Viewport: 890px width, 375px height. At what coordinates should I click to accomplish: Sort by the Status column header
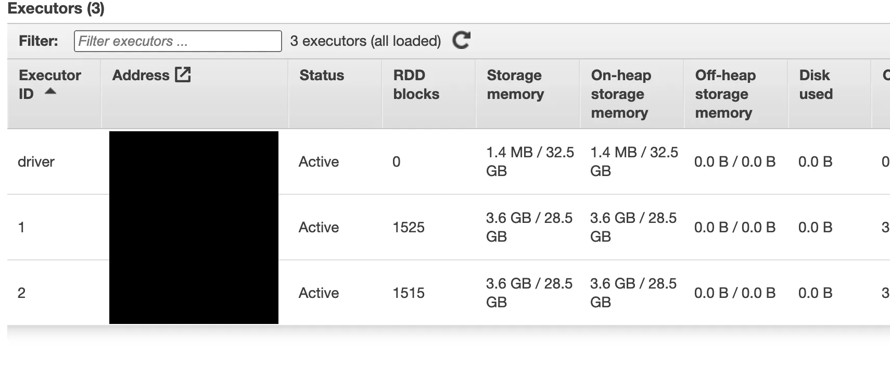coord(322,76)
